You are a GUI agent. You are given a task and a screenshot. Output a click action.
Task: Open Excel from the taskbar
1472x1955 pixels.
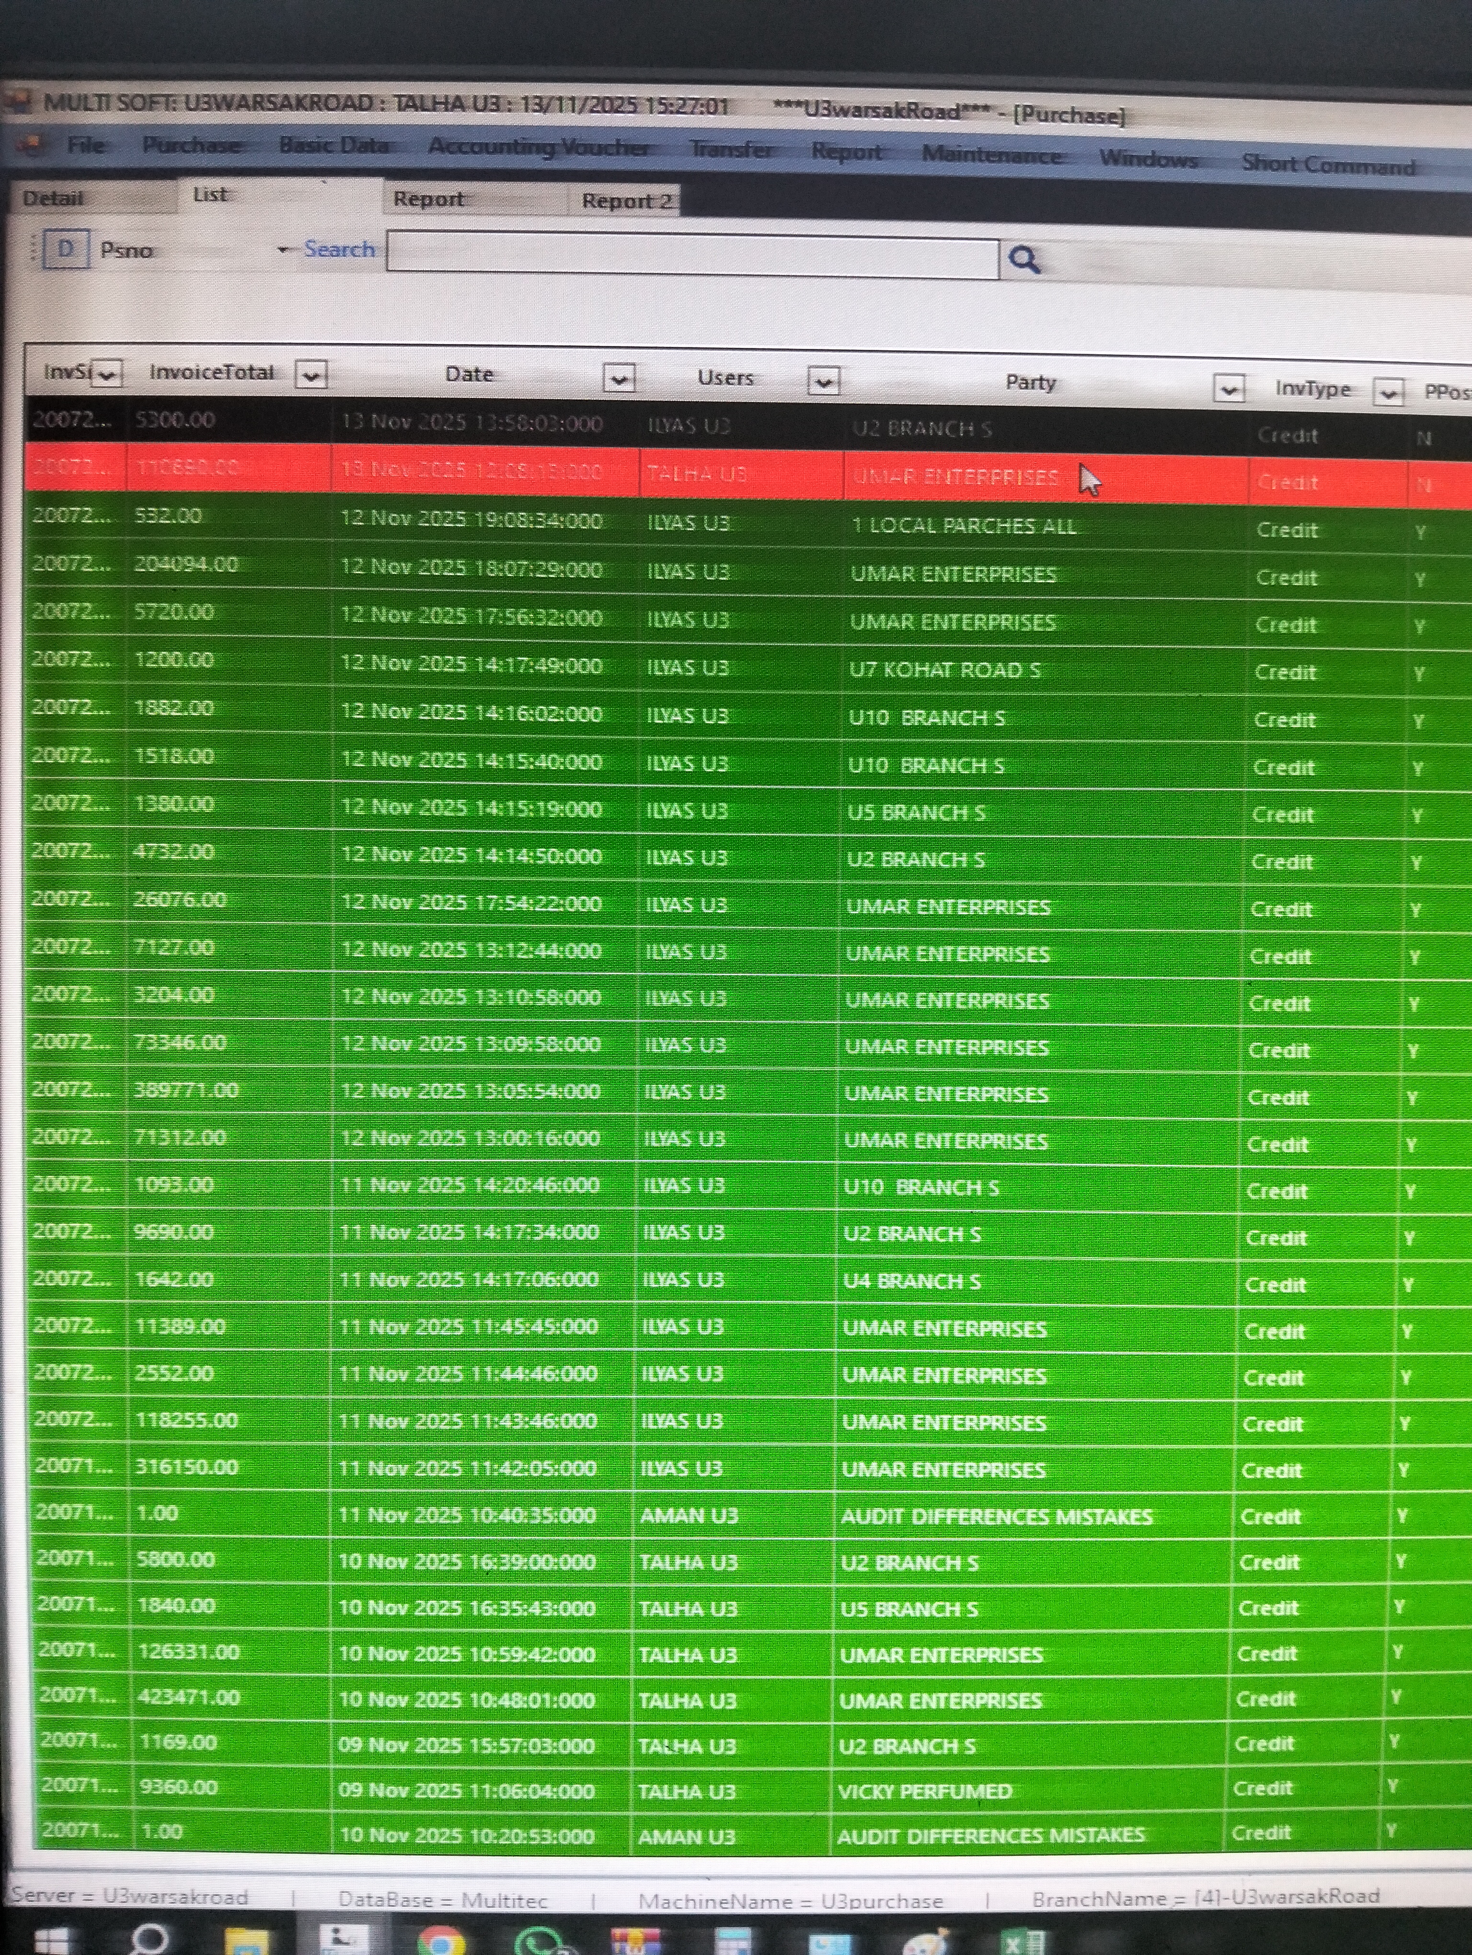[x=1022, y=1943]
